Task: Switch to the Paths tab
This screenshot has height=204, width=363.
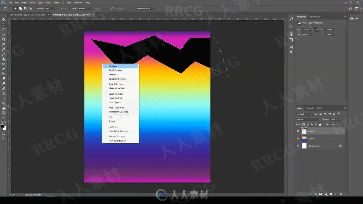Action: tap(320, 108)
